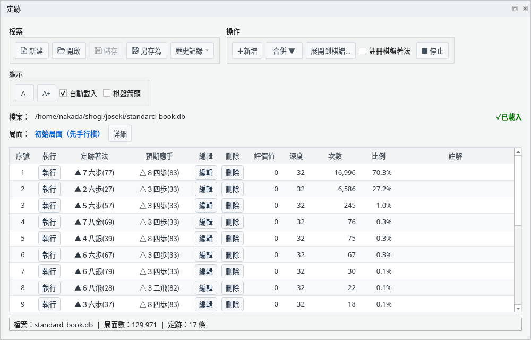Sort table by 次數 column header
The image size is (531, 340).
pos(335,156)
